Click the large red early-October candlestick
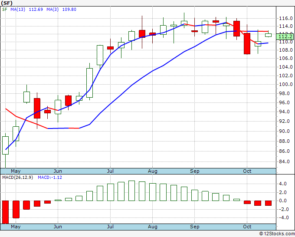The width and height of the screenshot is (295, 237). [247, 44]
